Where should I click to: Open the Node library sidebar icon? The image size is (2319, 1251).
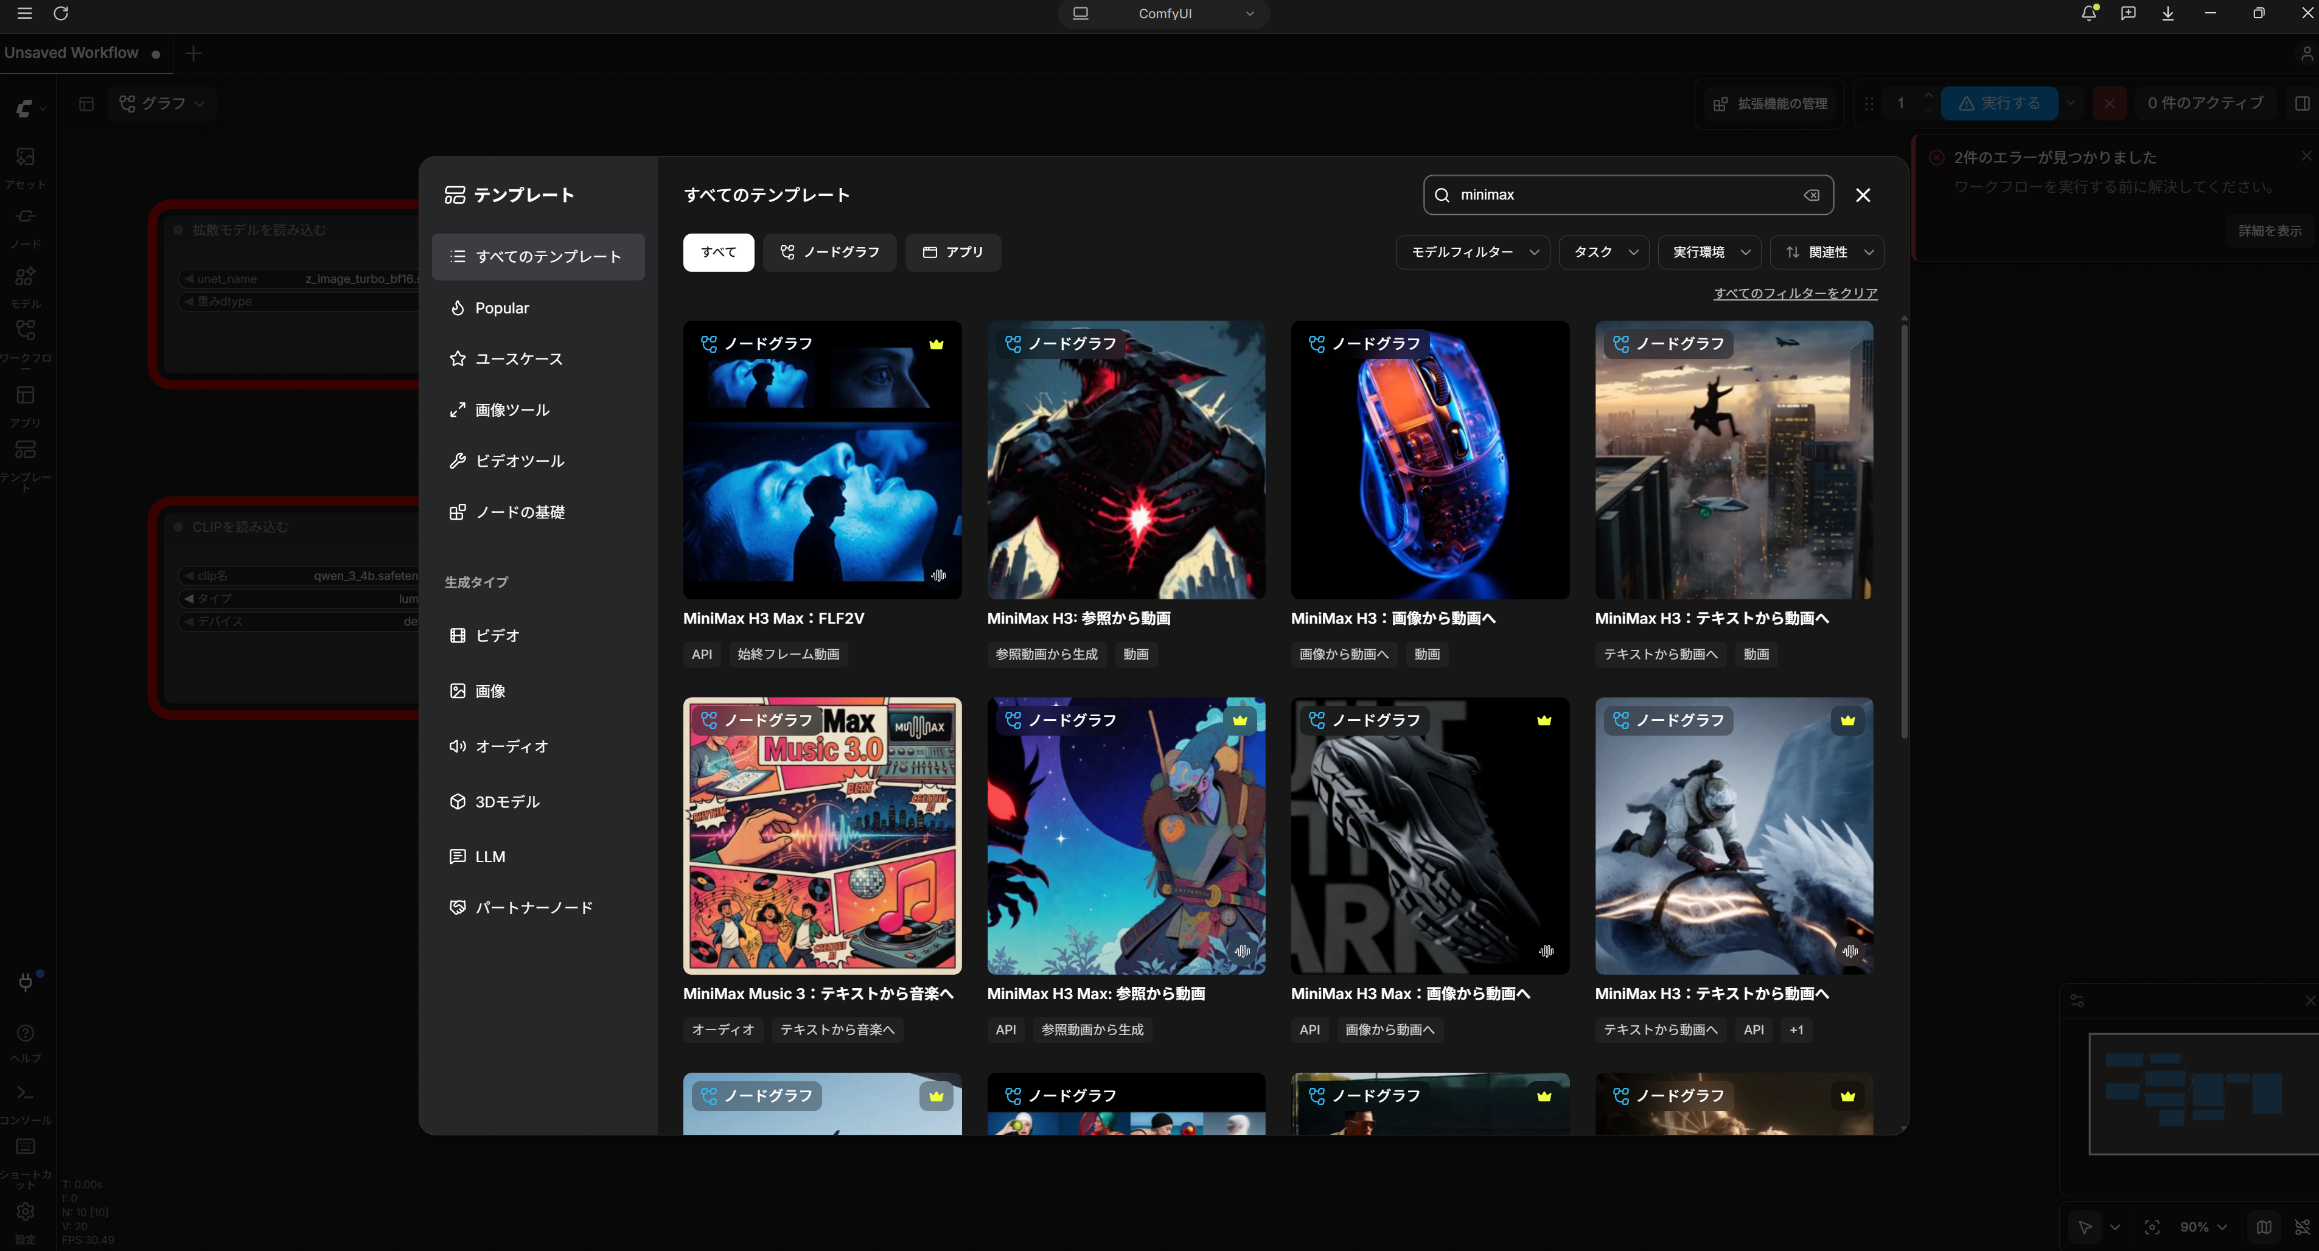25,227
